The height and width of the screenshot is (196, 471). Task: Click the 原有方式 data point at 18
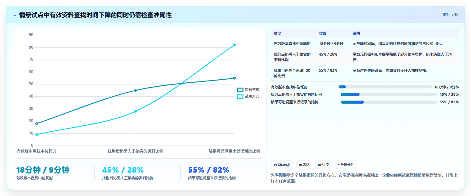pyautogui.click(x=37, y=124)
